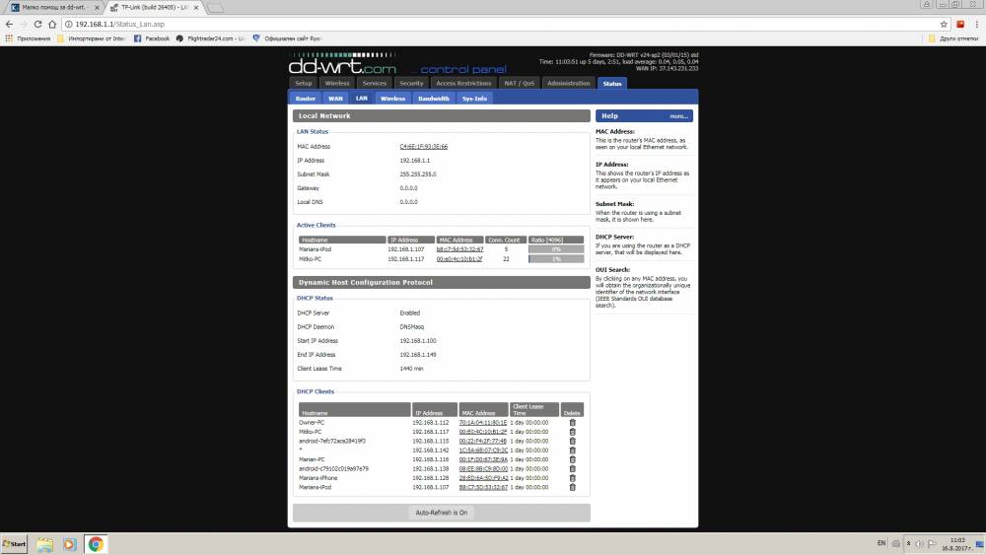This screenshot has width=986, height=555.
Task: Click Owner-PC MAC address 70:1A:04 link
Action: tap(483, 423)
